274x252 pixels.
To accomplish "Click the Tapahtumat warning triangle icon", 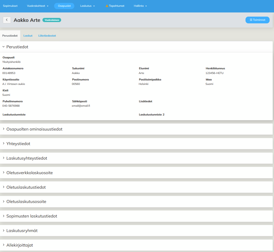I will click(107, 6).
